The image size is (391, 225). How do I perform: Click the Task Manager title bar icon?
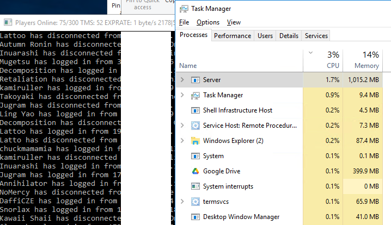coord(184,9)
